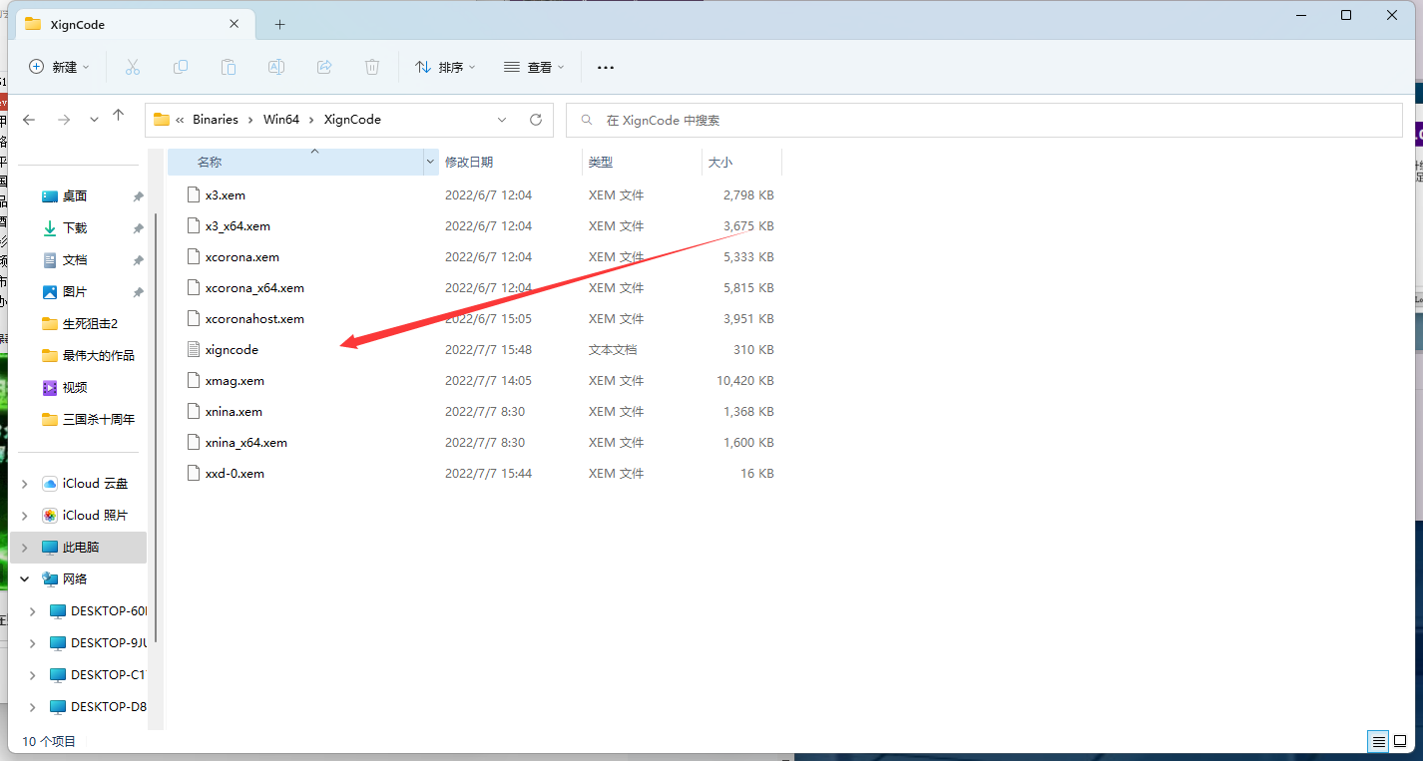Click the Share icon in toolbar
Image resolution: width=1423 pixels, height=761 pixels.
[324, 67]
